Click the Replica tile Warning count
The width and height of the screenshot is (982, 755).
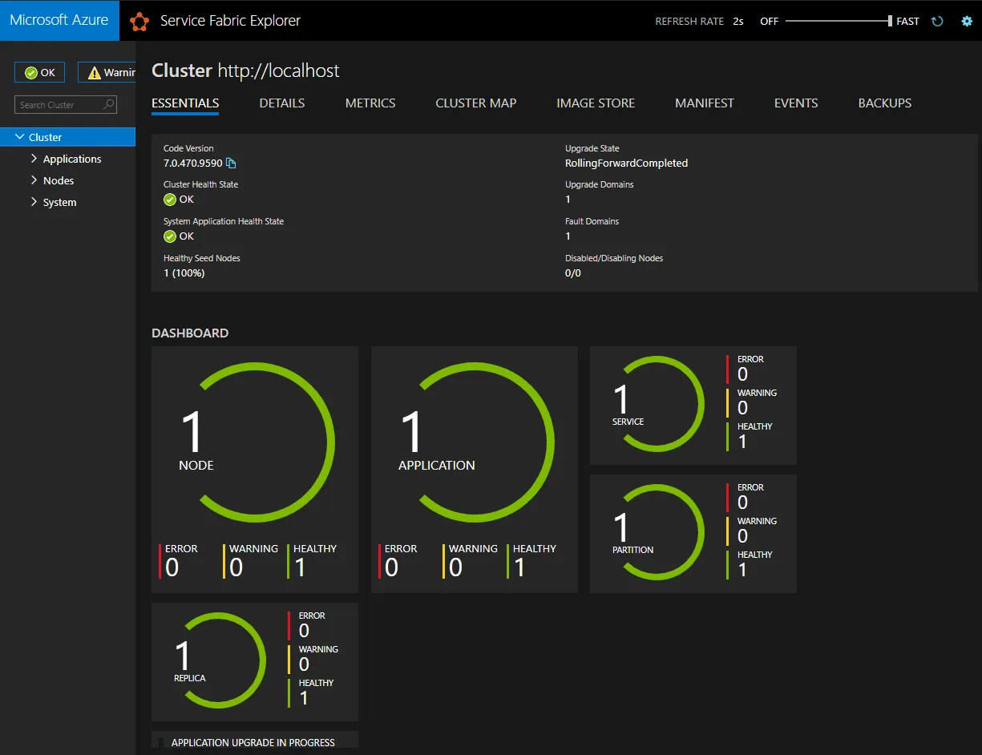tap(304, 664)
